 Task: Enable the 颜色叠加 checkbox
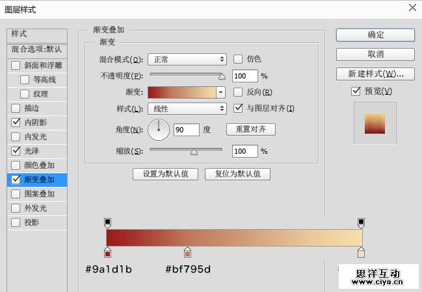(x=16, y=165)
